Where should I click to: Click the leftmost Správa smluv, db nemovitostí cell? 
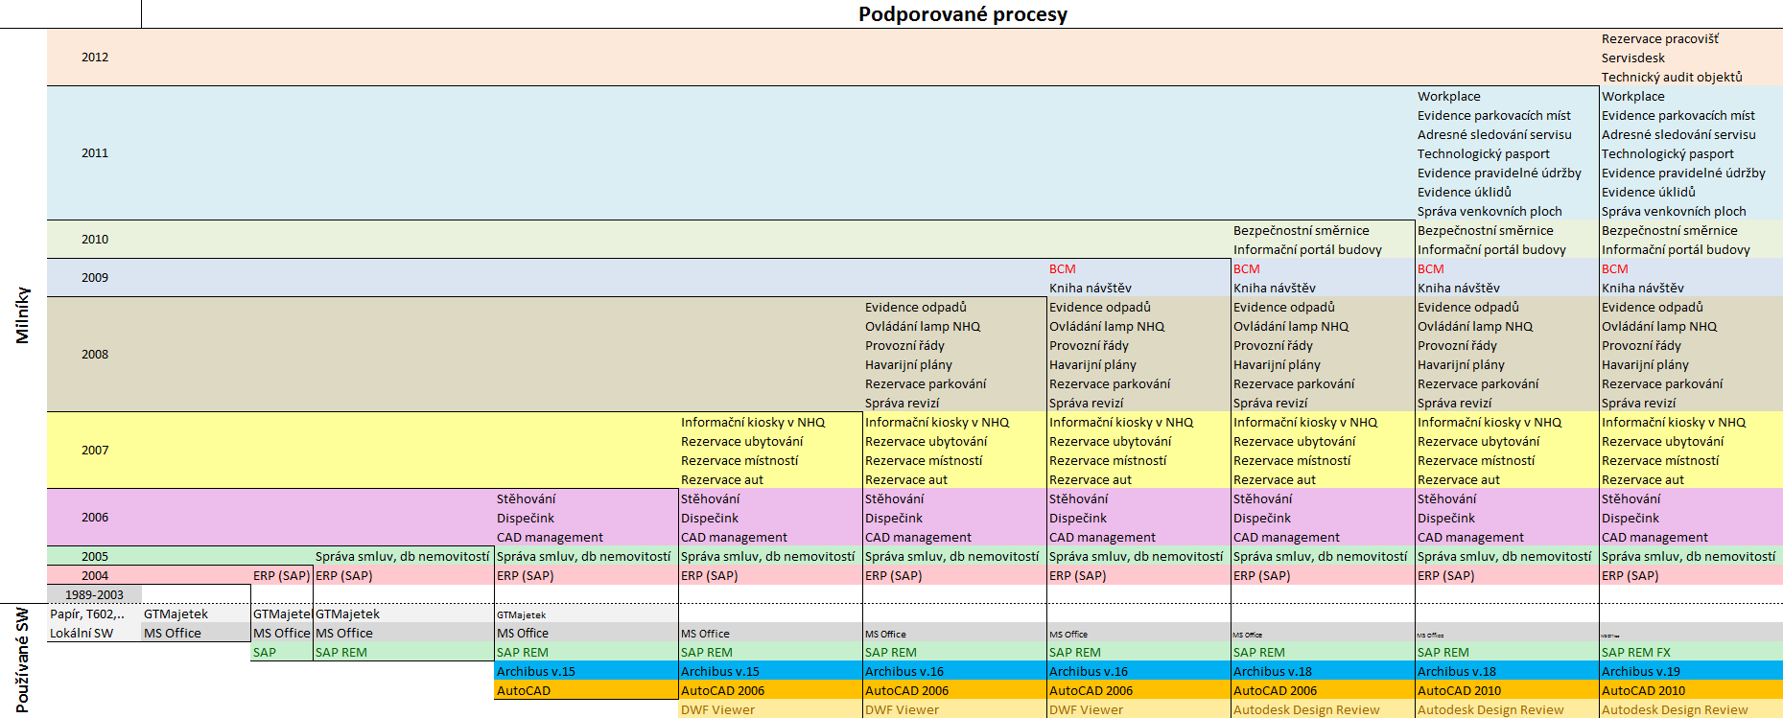(x=403, y=556)
